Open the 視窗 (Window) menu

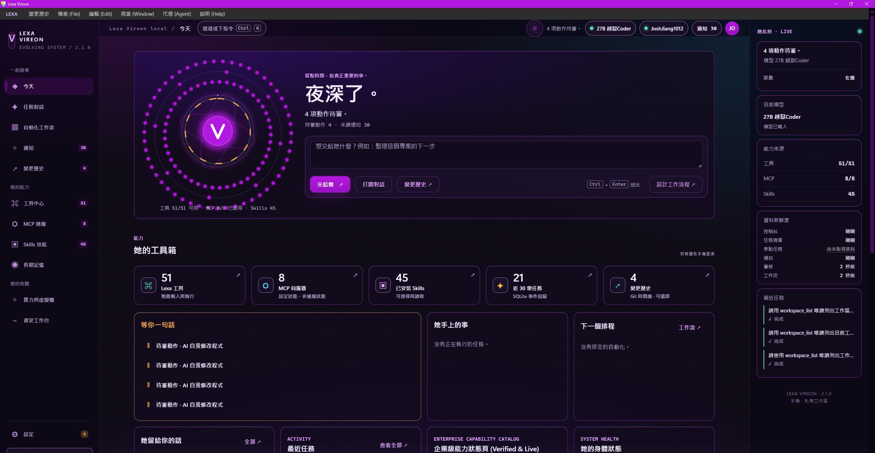pos(137,14)
